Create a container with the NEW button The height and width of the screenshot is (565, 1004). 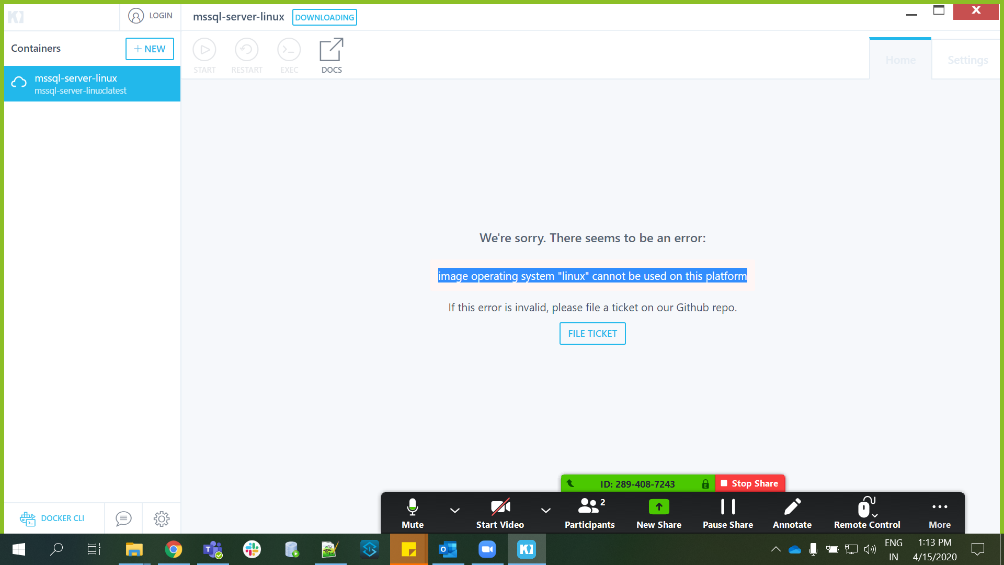tap(150, 49)
